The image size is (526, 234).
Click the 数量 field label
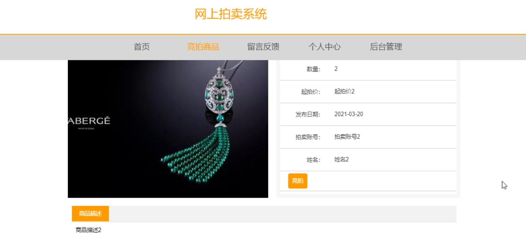click(314, 69)
